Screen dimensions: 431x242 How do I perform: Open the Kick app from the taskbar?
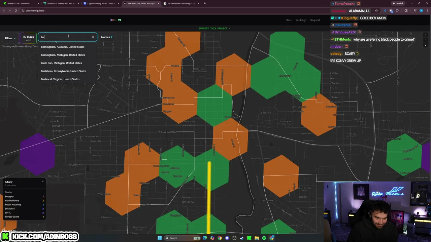[x=249, y=238]
